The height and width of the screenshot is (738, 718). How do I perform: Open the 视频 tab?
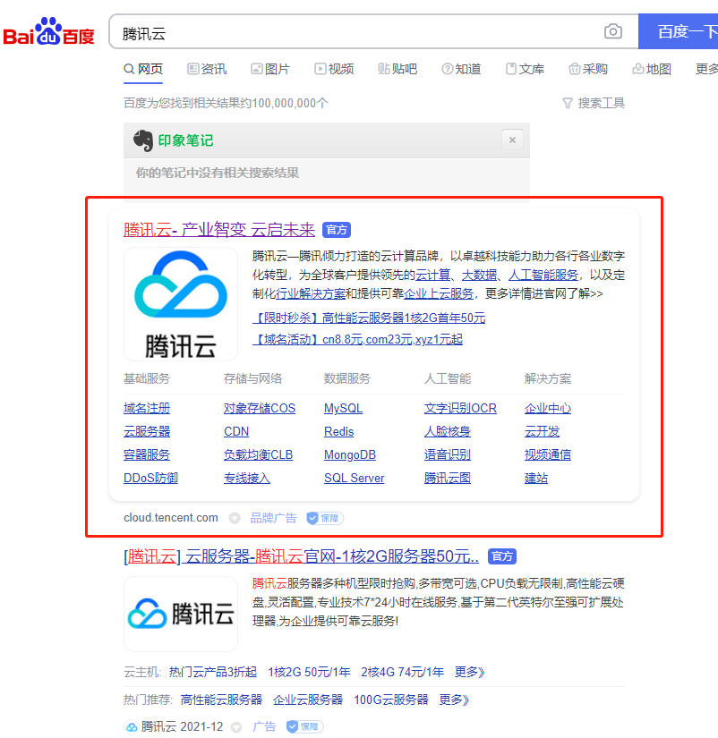coord(334,69)
